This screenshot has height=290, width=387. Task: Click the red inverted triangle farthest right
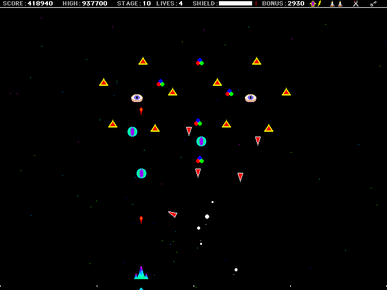258,141
